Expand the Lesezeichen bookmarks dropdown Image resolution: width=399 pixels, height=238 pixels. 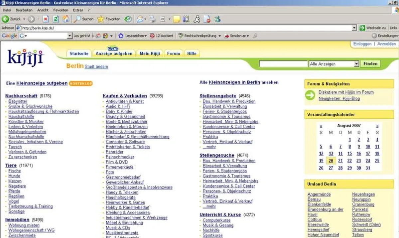tap(132, 36)
